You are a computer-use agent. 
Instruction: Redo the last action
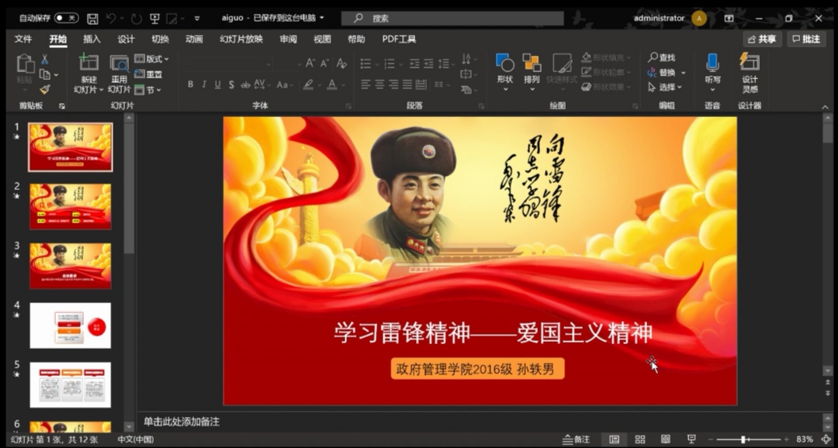point(137,19)
